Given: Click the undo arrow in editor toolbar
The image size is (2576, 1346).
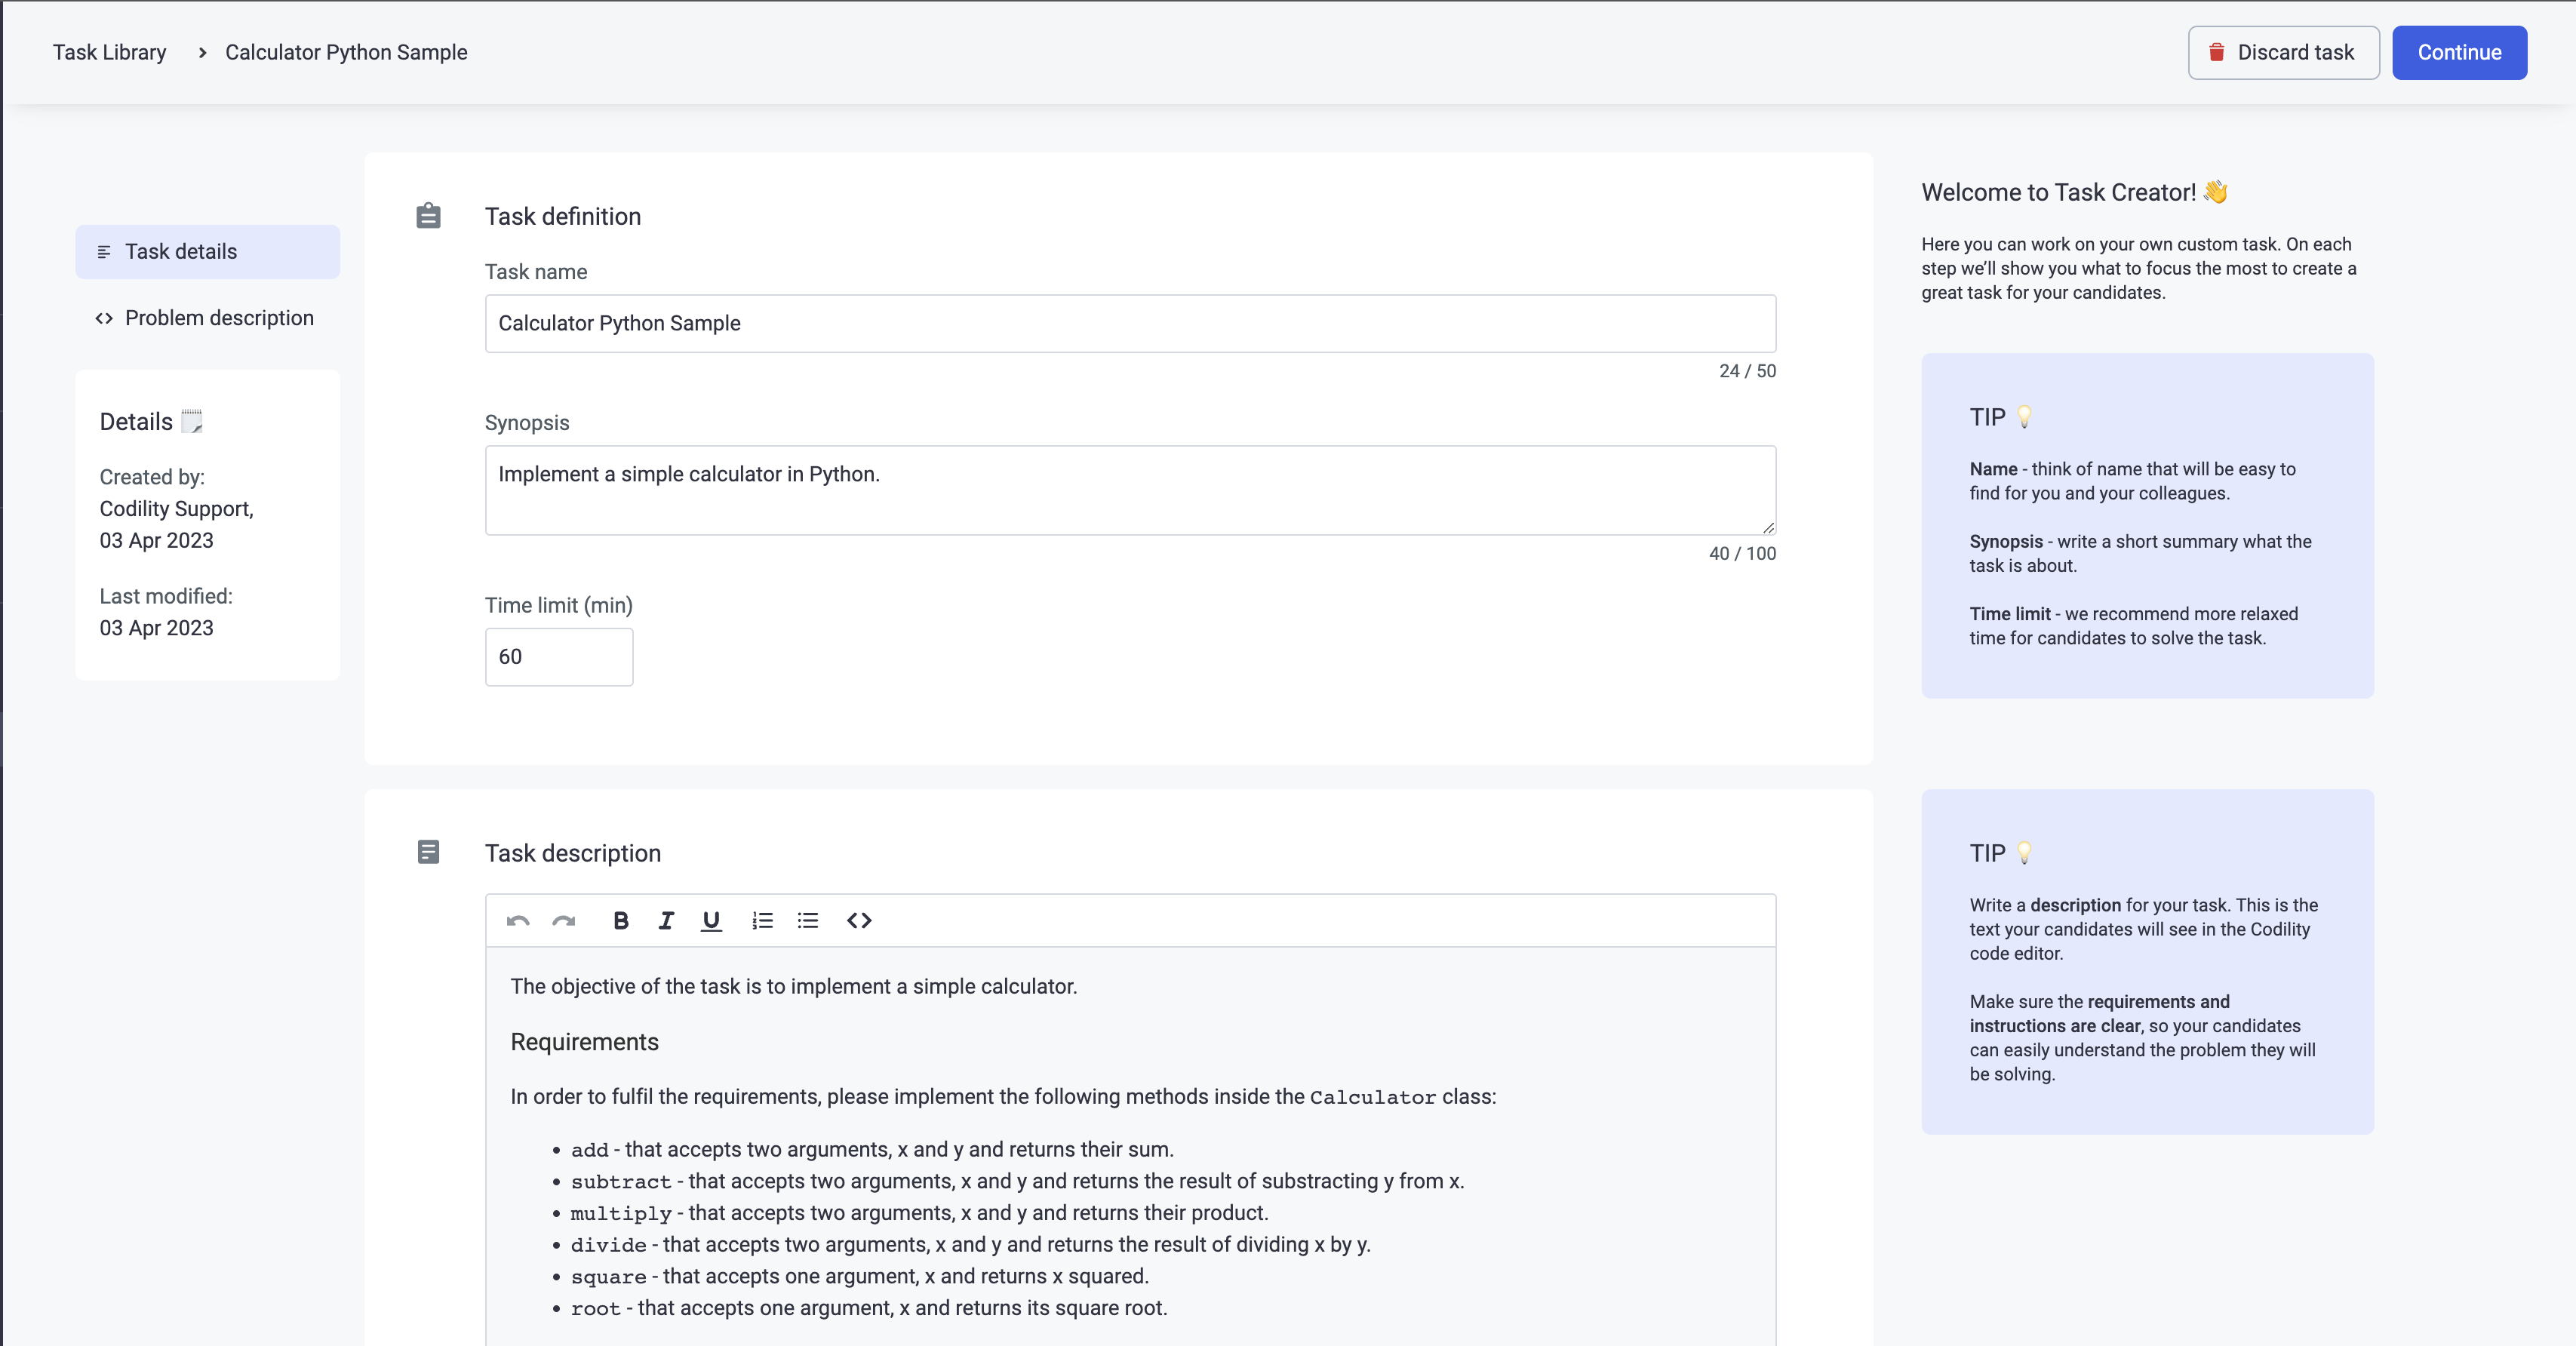Looking at the screenshot, I should [x=517, y=921].
